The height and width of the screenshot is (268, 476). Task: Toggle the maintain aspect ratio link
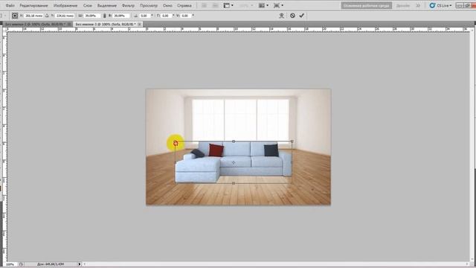click(104, 16)
